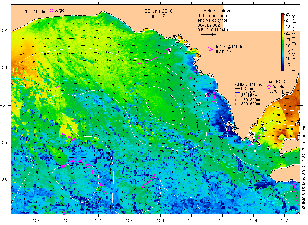Click the latitude axis label -34
This screenshot has height=225, width=308.
click(x=3, y=105)
